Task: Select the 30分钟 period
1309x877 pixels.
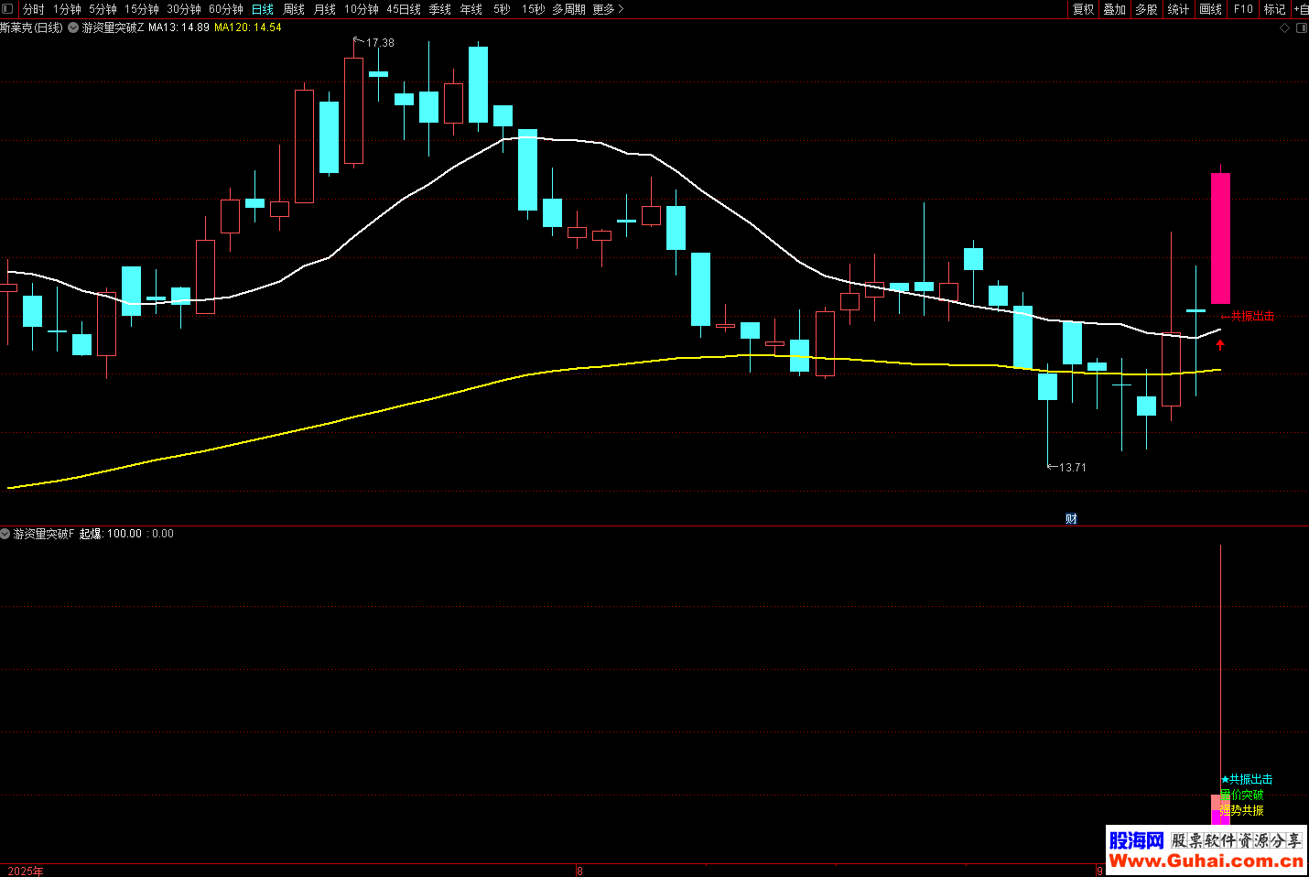Action: [184, 9]
